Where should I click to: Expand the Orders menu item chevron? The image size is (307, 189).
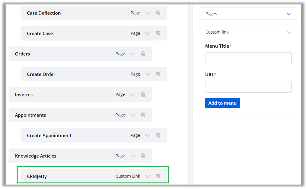coord(133,54)
